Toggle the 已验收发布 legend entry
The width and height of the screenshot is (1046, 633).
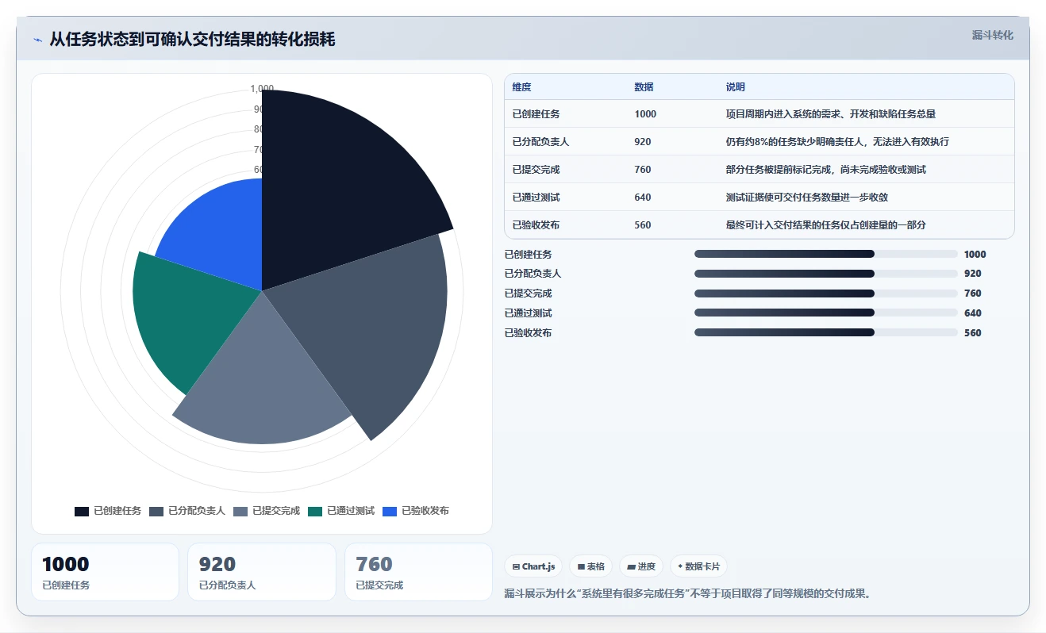tap(416, 511)
